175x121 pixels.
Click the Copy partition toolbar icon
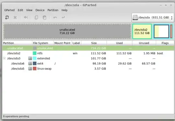[x=36, y=18]
